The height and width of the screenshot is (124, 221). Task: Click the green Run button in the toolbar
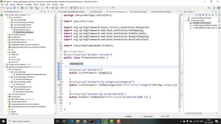click(x=31, y=8)
